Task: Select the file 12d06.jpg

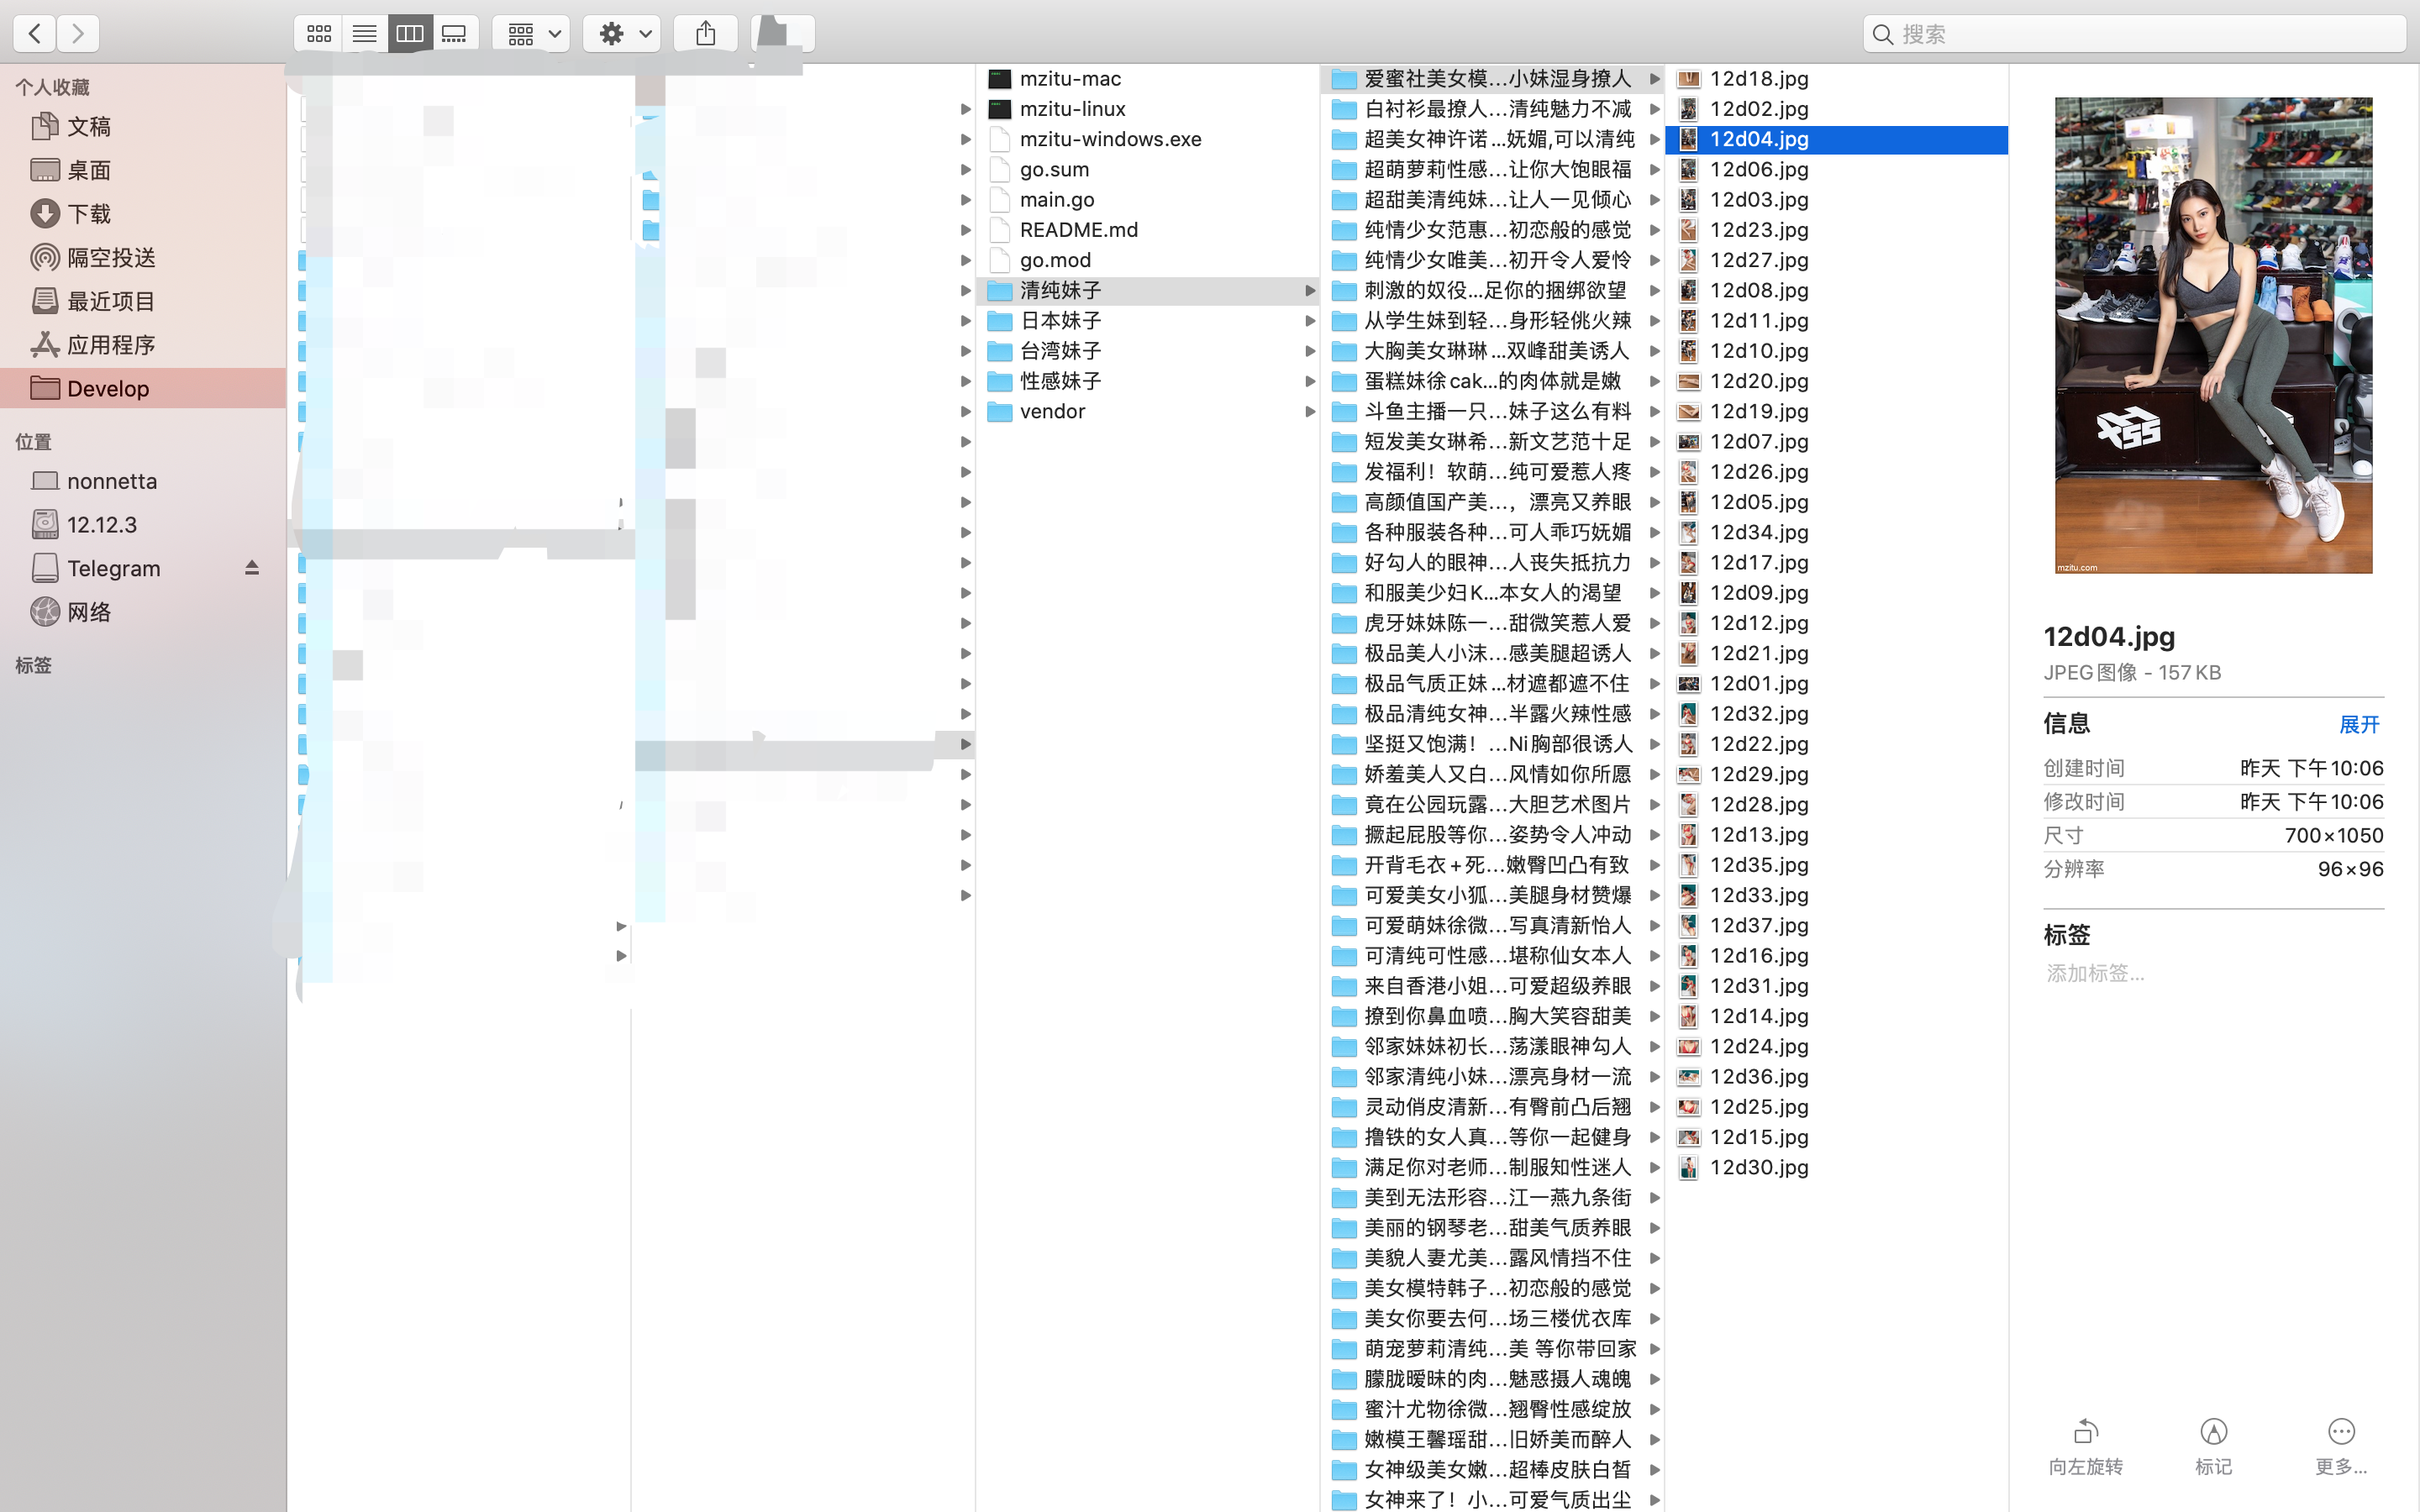Action: (1837, 169)
